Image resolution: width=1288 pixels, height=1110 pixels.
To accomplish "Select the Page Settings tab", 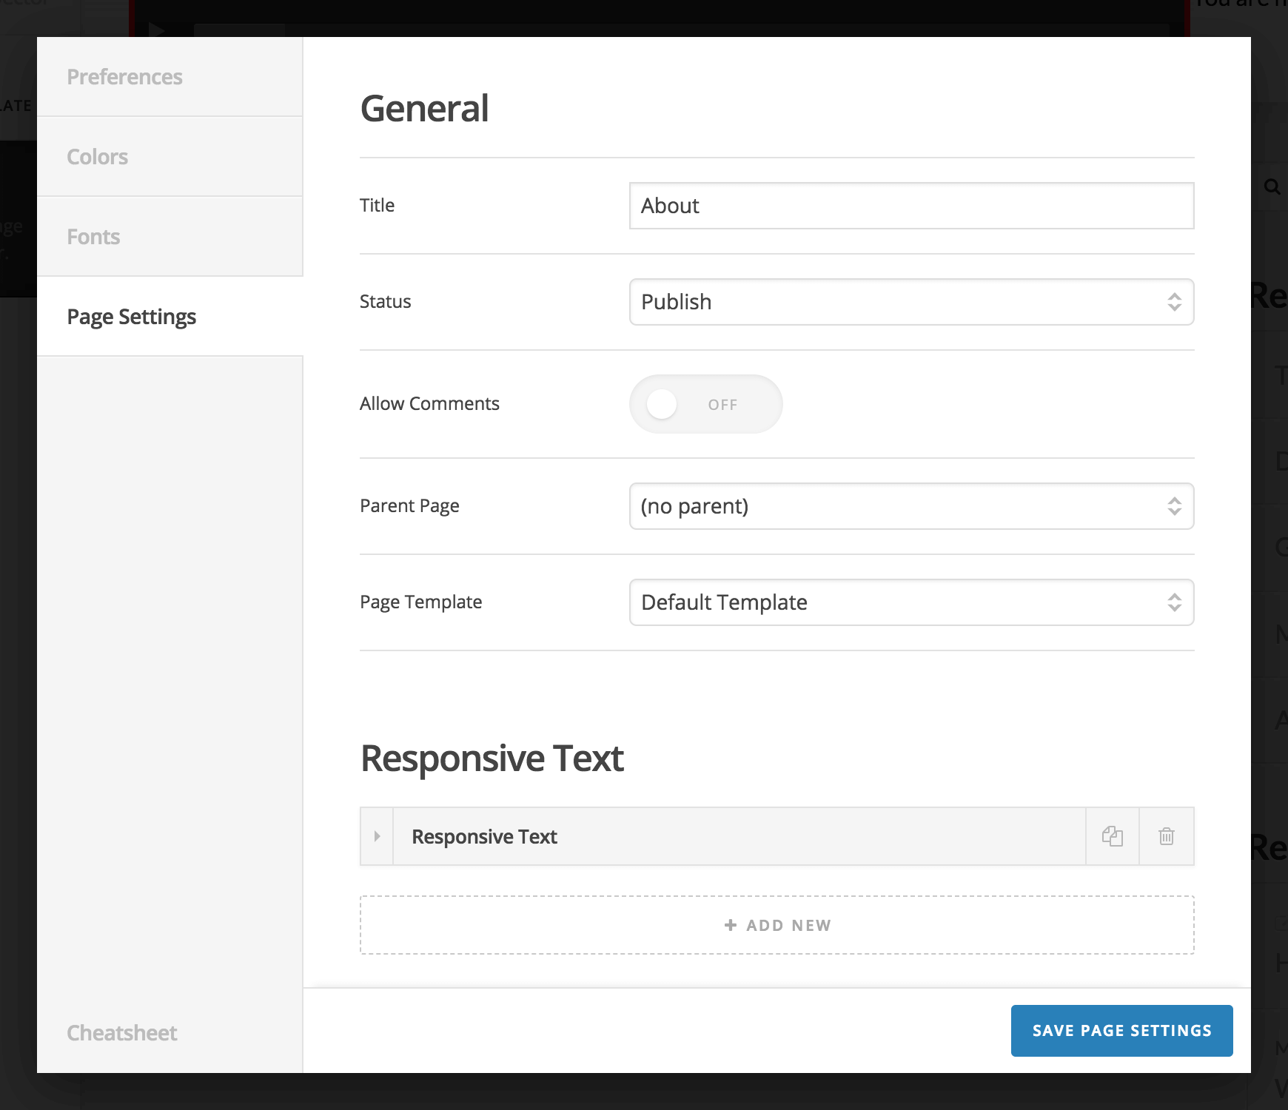I will (x=131, y=316).
